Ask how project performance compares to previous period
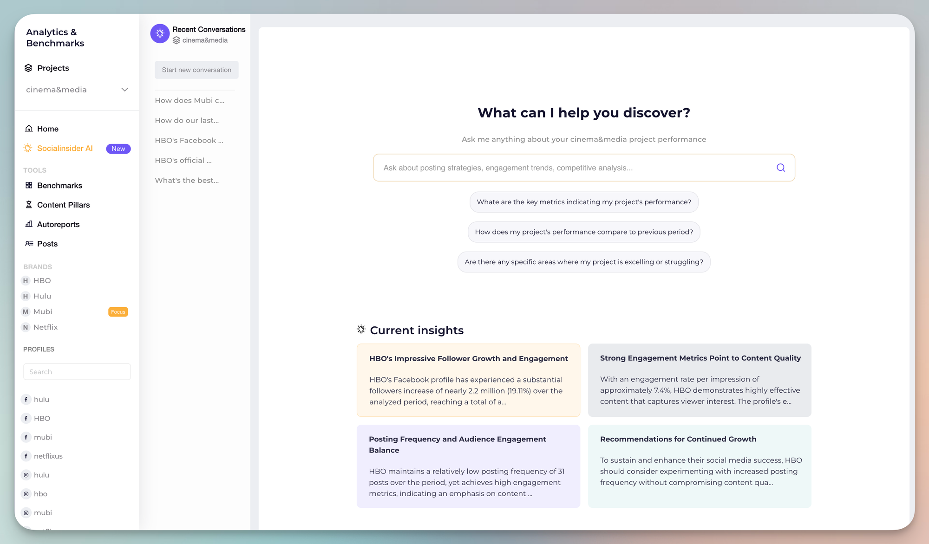The image size is (929, 544). point(584,232)
